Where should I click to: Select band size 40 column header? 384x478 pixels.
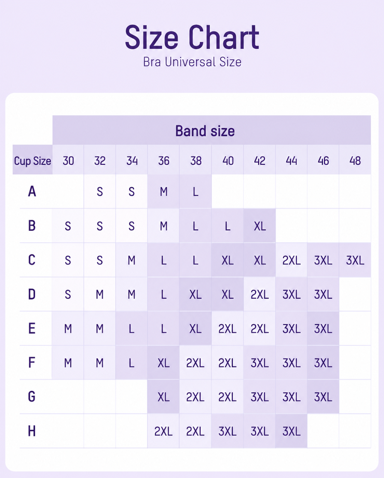(x=228, y=160)
